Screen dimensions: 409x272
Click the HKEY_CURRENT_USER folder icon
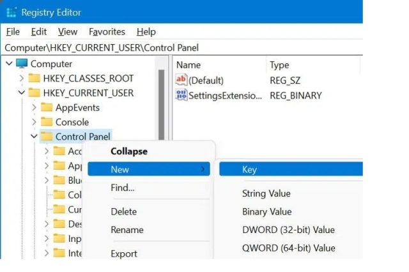click(x=34, y=93)
